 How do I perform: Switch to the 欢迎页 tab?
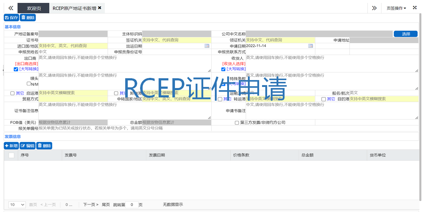[x=34, y=8]
